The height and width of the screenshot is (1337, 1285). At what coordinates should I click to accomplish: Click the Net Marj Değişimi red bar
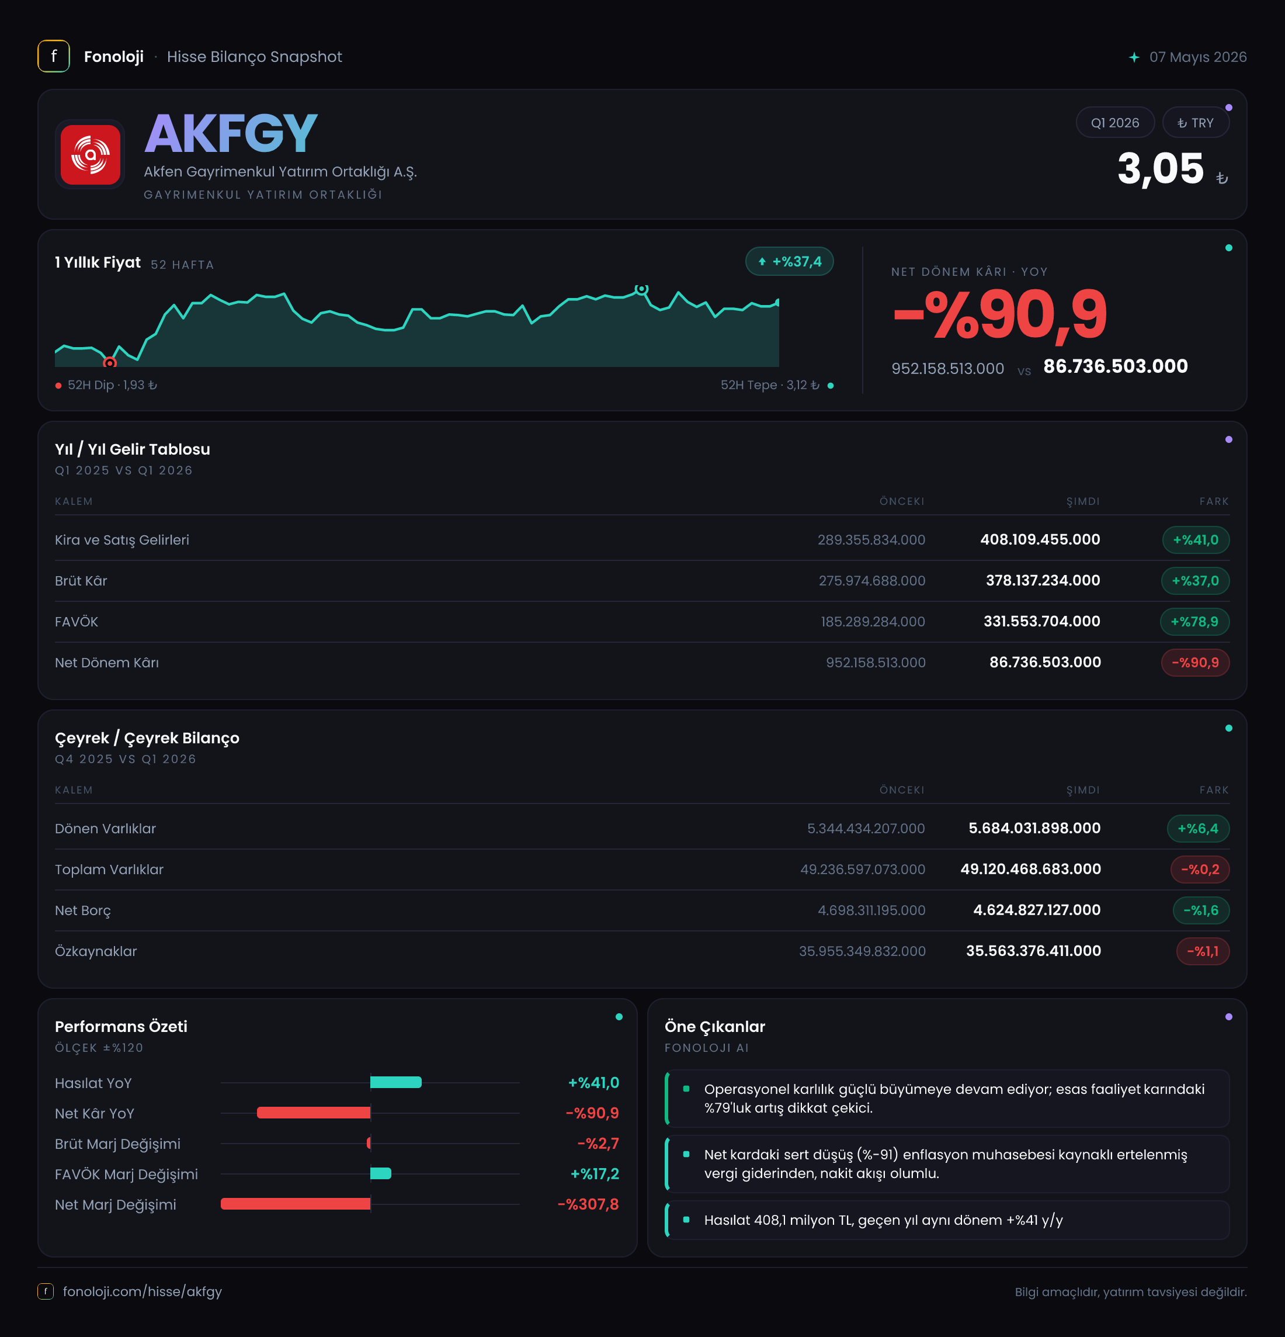tap(296, 1203)
